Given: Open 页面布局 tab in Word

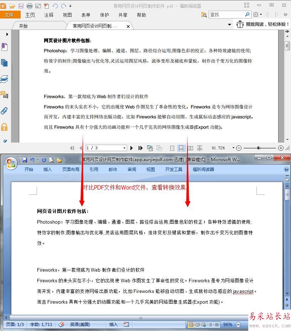Looking at the screenshot, I should pos(71,169).
